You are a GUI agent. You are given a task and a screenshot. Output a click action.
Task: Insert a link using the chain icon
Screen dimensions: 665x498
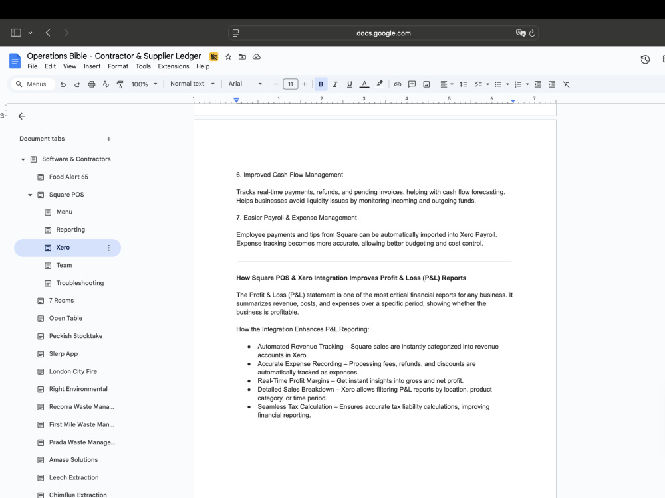pos(398,84)
